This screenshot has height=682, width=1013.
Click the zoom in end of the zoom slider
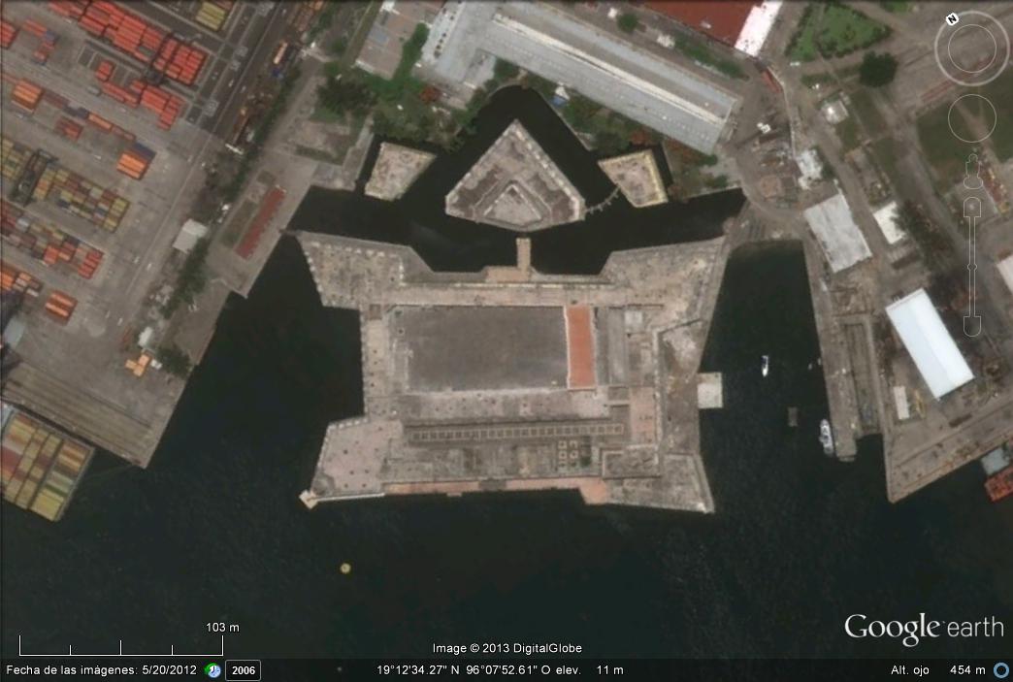coord(972,208)
